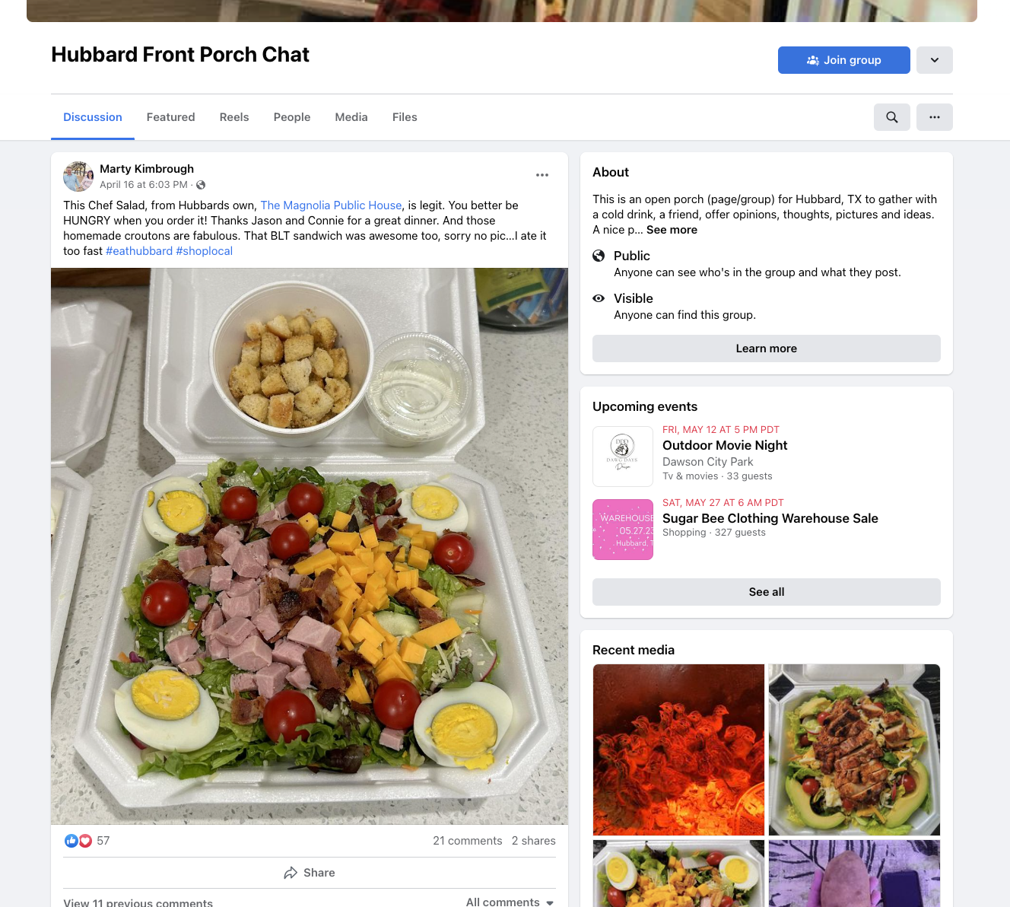Open Sugar Bee Warehouse Sale event image
Screen dimensions: 1010x907
623,530
